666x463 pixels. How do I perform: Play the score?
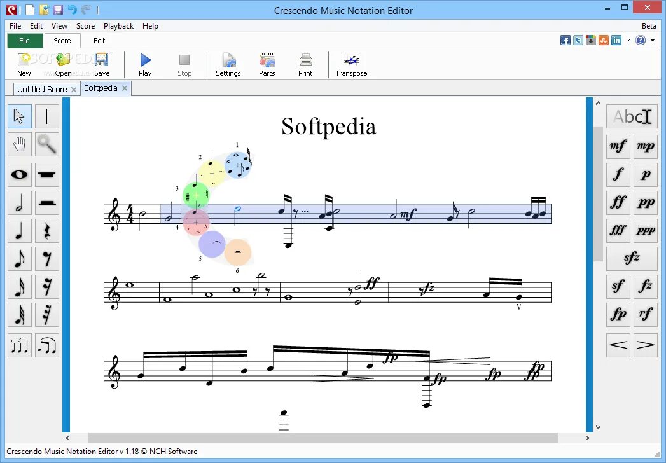(145, 65)
